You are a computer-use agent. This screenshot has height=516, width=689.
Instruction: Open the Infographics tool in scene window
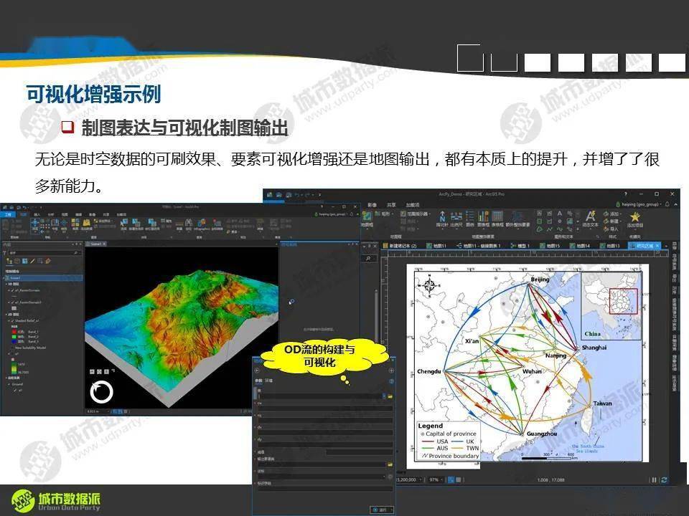pyautogui.click(x=202, y=225)
